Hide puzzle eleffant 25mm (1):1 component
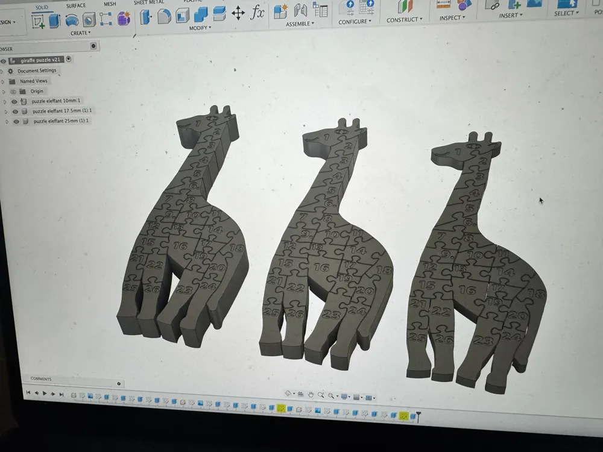 [16, 122]
